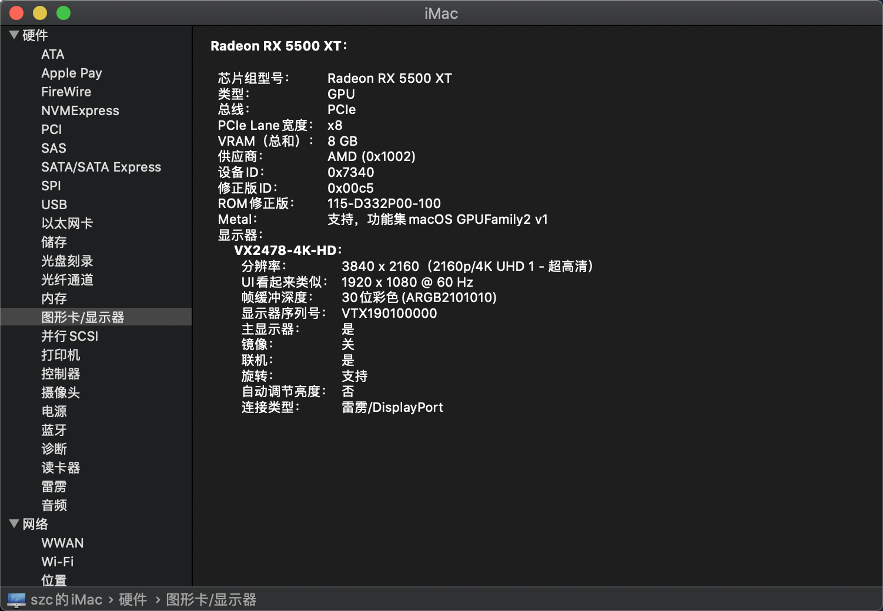Select 蓝牙 in the sidebar
883x611 pixels.
click(54, 430)
